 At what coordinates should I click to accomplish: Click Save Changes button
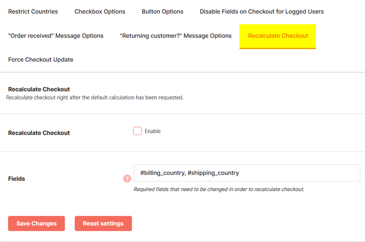(37, 223)
